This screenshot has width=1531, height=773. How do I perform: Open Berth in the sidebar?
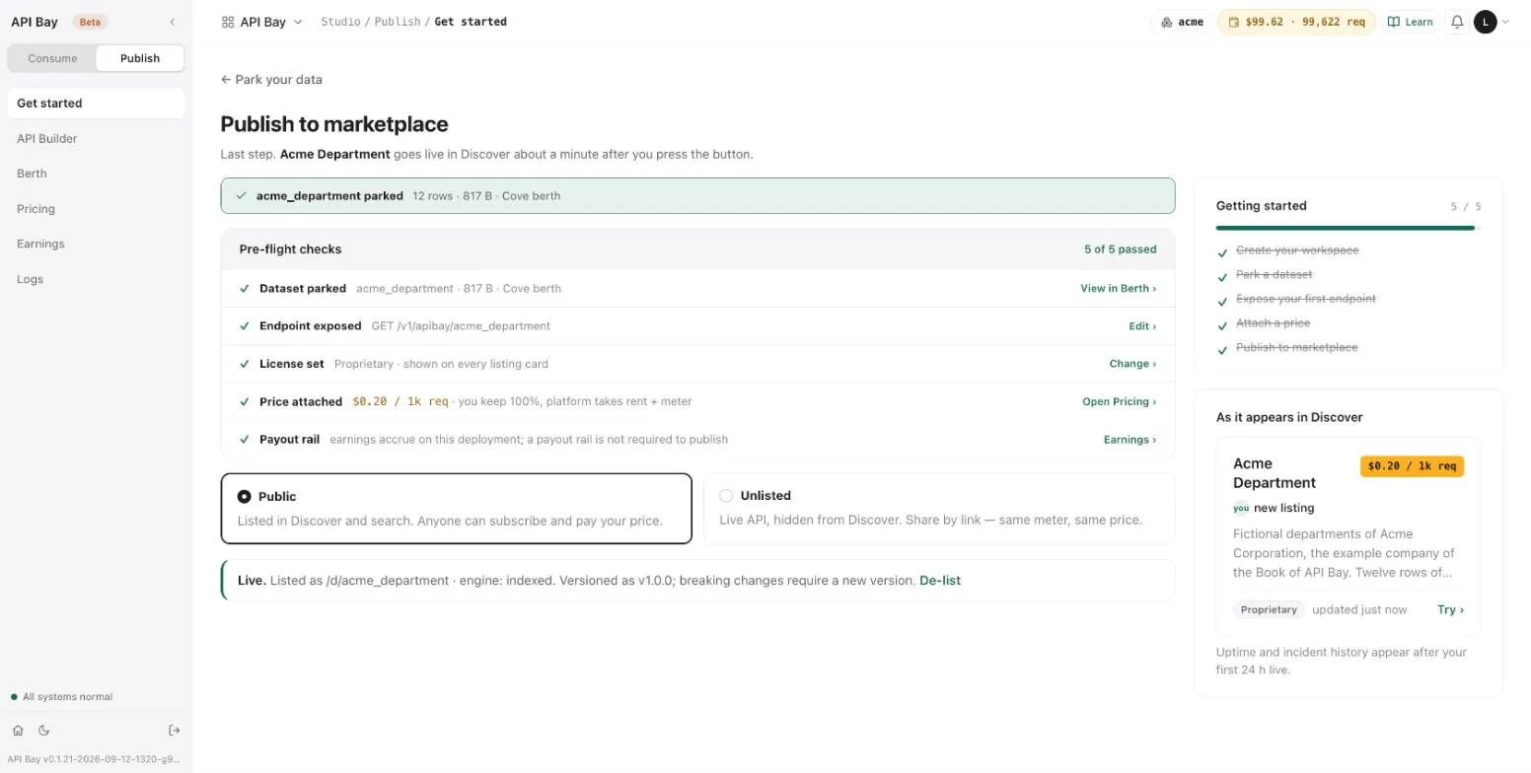point(96,174)
